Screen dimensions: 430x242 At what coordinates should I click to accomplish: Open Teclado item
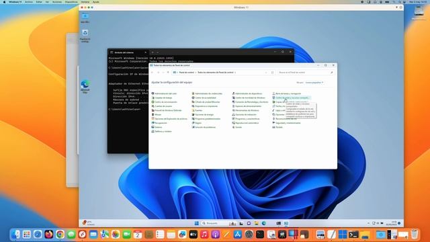(277, 127)
